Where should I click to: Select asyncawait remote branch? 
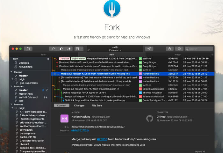[x=26, y=130]
